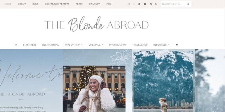This screenshot has width=225, height=112.
Task: Click The Blonde Abroad logo
Action: coord(96,24)
